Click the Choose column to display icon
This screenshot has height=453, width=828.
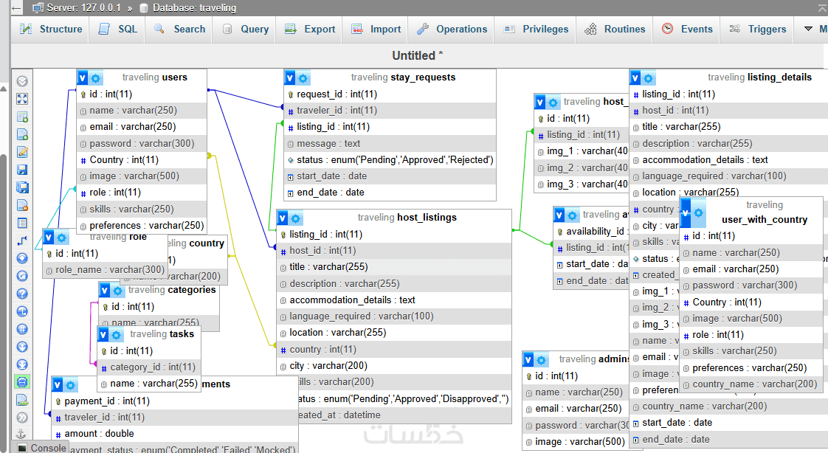click(22, 258)
